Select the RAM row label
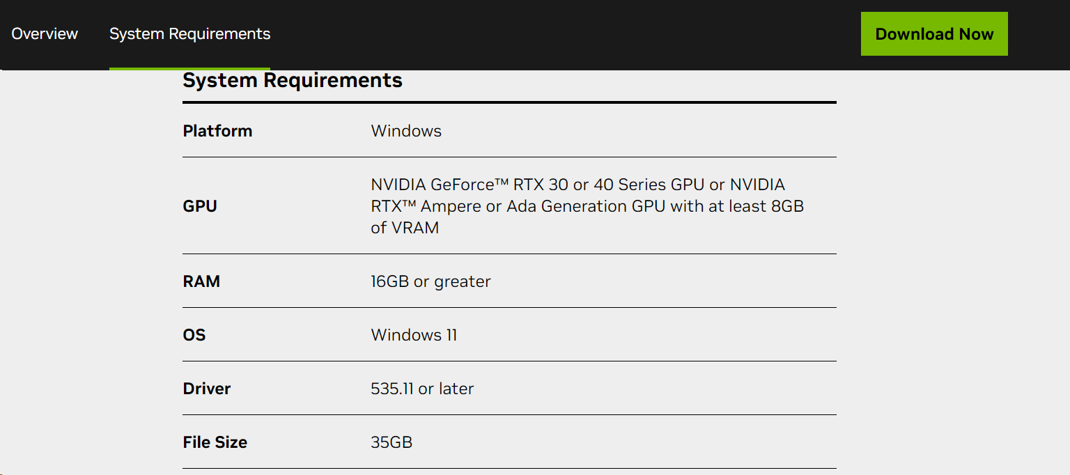This screenshot has height=475, width=1070. click(201, 281)
